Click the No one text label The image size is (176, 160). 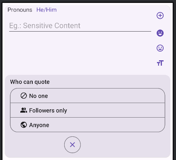39,96
